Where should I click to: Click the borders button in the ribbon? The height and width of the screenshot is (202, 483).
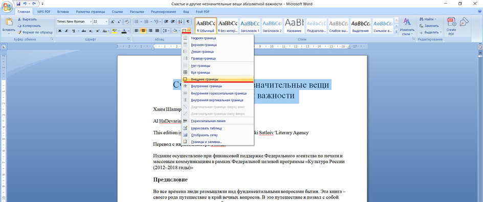point(184,31)
